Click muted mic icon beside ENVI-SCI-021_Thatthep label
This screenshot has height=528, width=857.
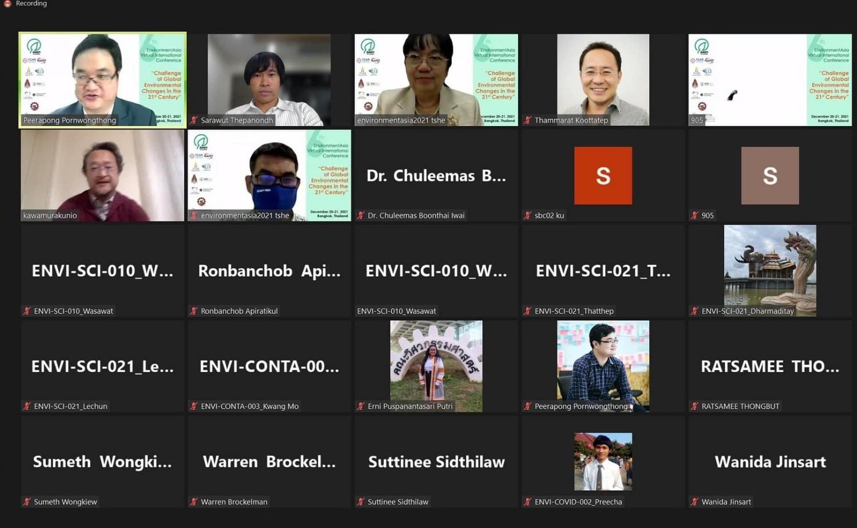coord(528,311)
